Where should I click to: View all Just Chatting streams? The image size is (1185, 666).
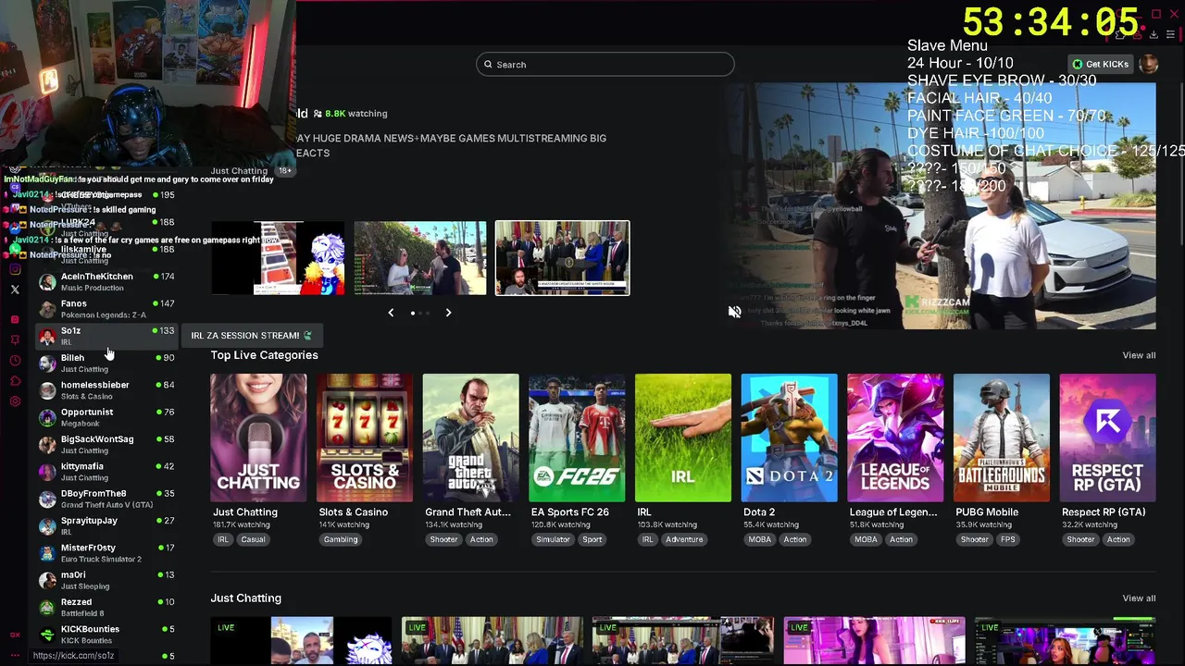pos(1139,598)
